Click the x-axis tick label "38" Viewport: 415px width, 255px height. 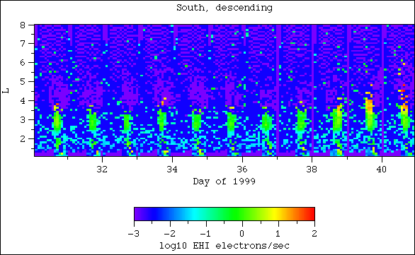click(x=312, y=170)
